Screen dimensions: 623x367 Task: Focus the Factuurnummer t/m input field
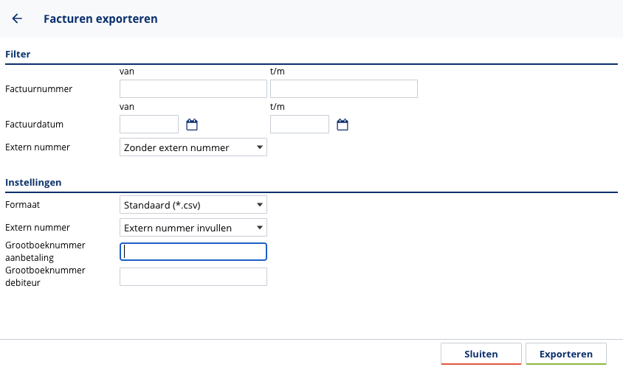[343, 89]
